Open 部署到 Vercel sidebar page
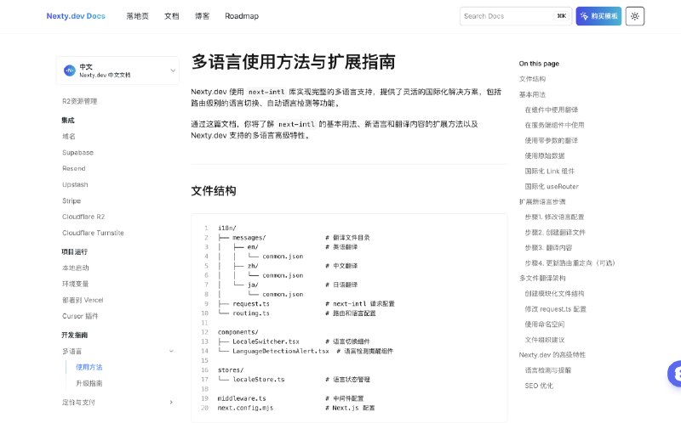 [x=83, y=300]
